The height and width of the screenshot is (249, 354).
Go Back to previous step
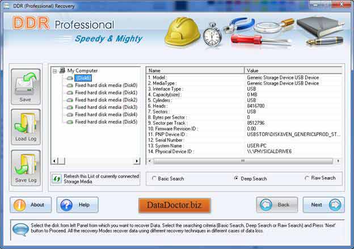[x=277, y=205]
